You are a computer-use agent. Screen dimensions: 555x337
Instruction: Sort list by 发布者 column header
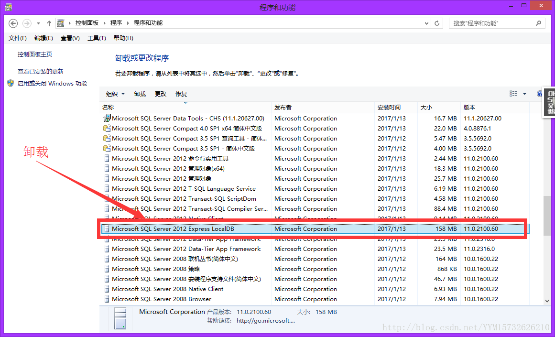[x=323, y=107]
